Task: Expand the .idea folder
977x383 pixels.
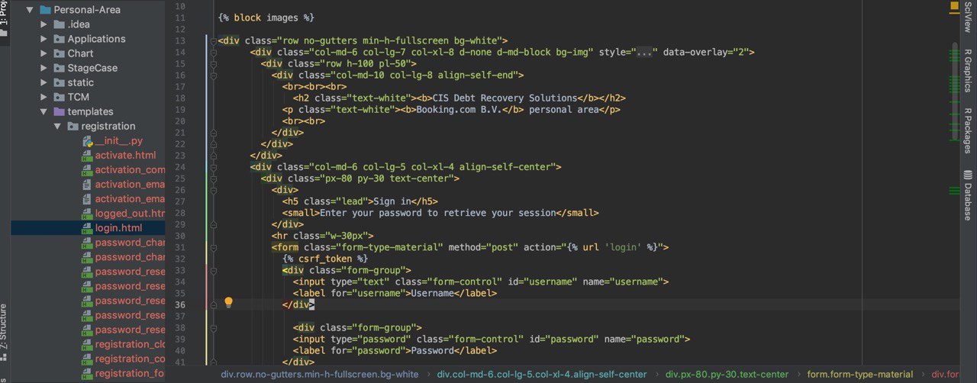Action: pyautogui.click(x=44, y=24)
